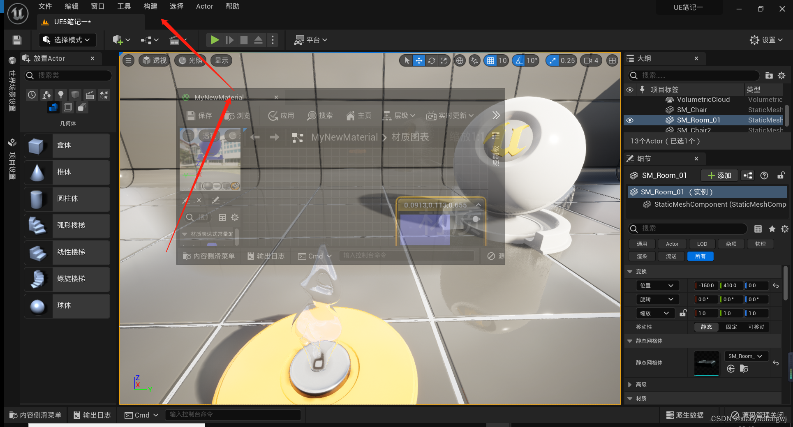Viewport: 793px width, 427px height.
Task: Toggle favorites star filter in details
Action: (x=772, y=229)
